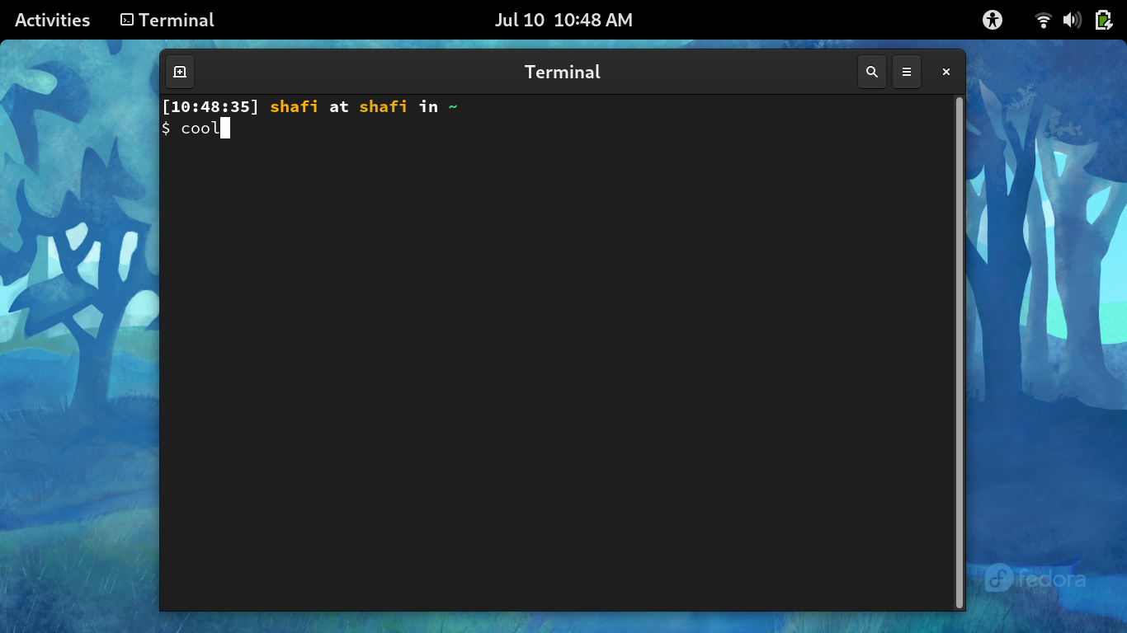Click the Terminal window title

[x=563, y=73]
